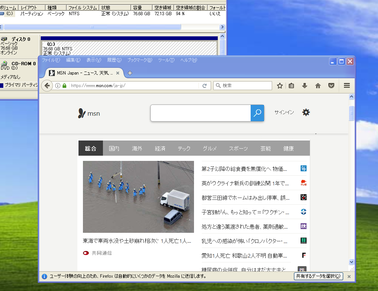Click the 共同通信 red source logo
Image resolution: width=378 pixels, height=291 pixels.
pos(86,253)
